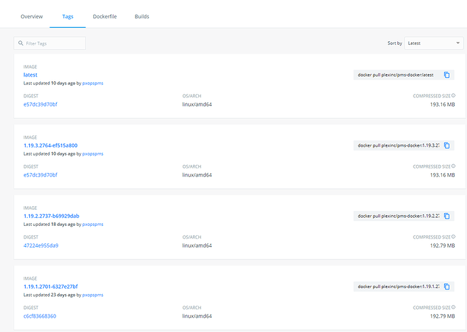The height and width of the screenshot is (332, 467).
Task: Open tag 1.19.3.2764-ef515a800 link
Action: tap(50, 145)
